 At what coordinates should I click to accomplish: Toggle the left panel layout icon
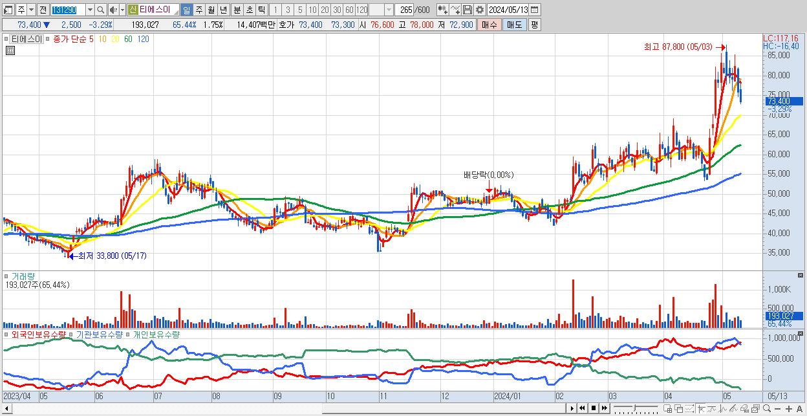pyautogui.click(x=8, y=10)
